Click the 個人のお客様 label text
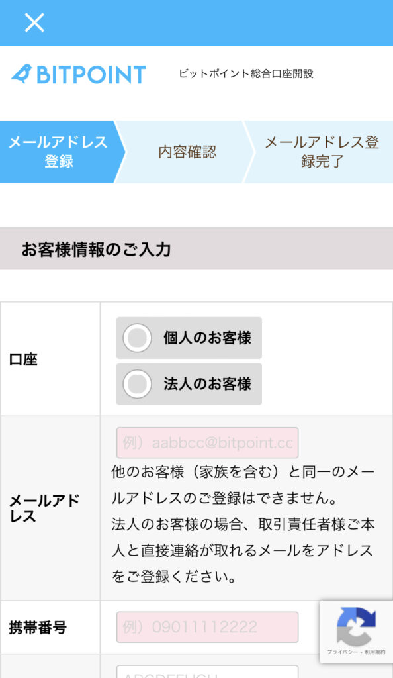 [207, 338]
